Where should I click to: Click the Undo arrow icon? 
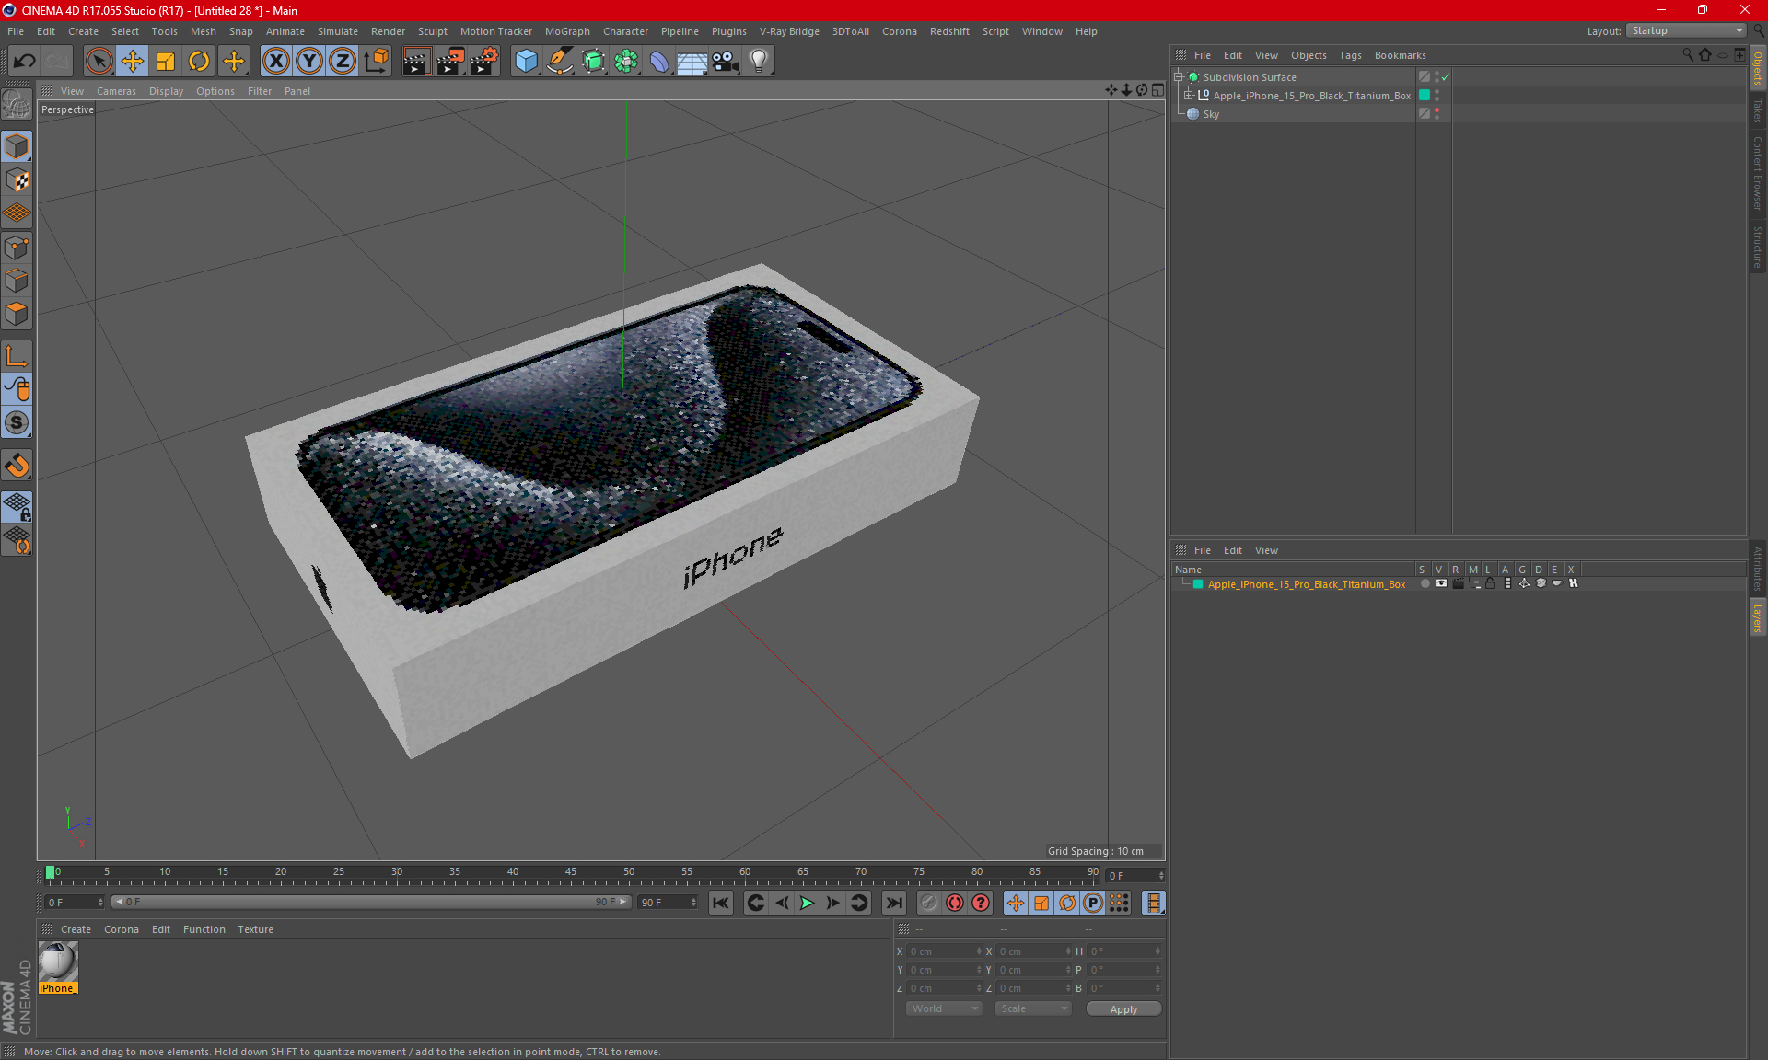25,62
